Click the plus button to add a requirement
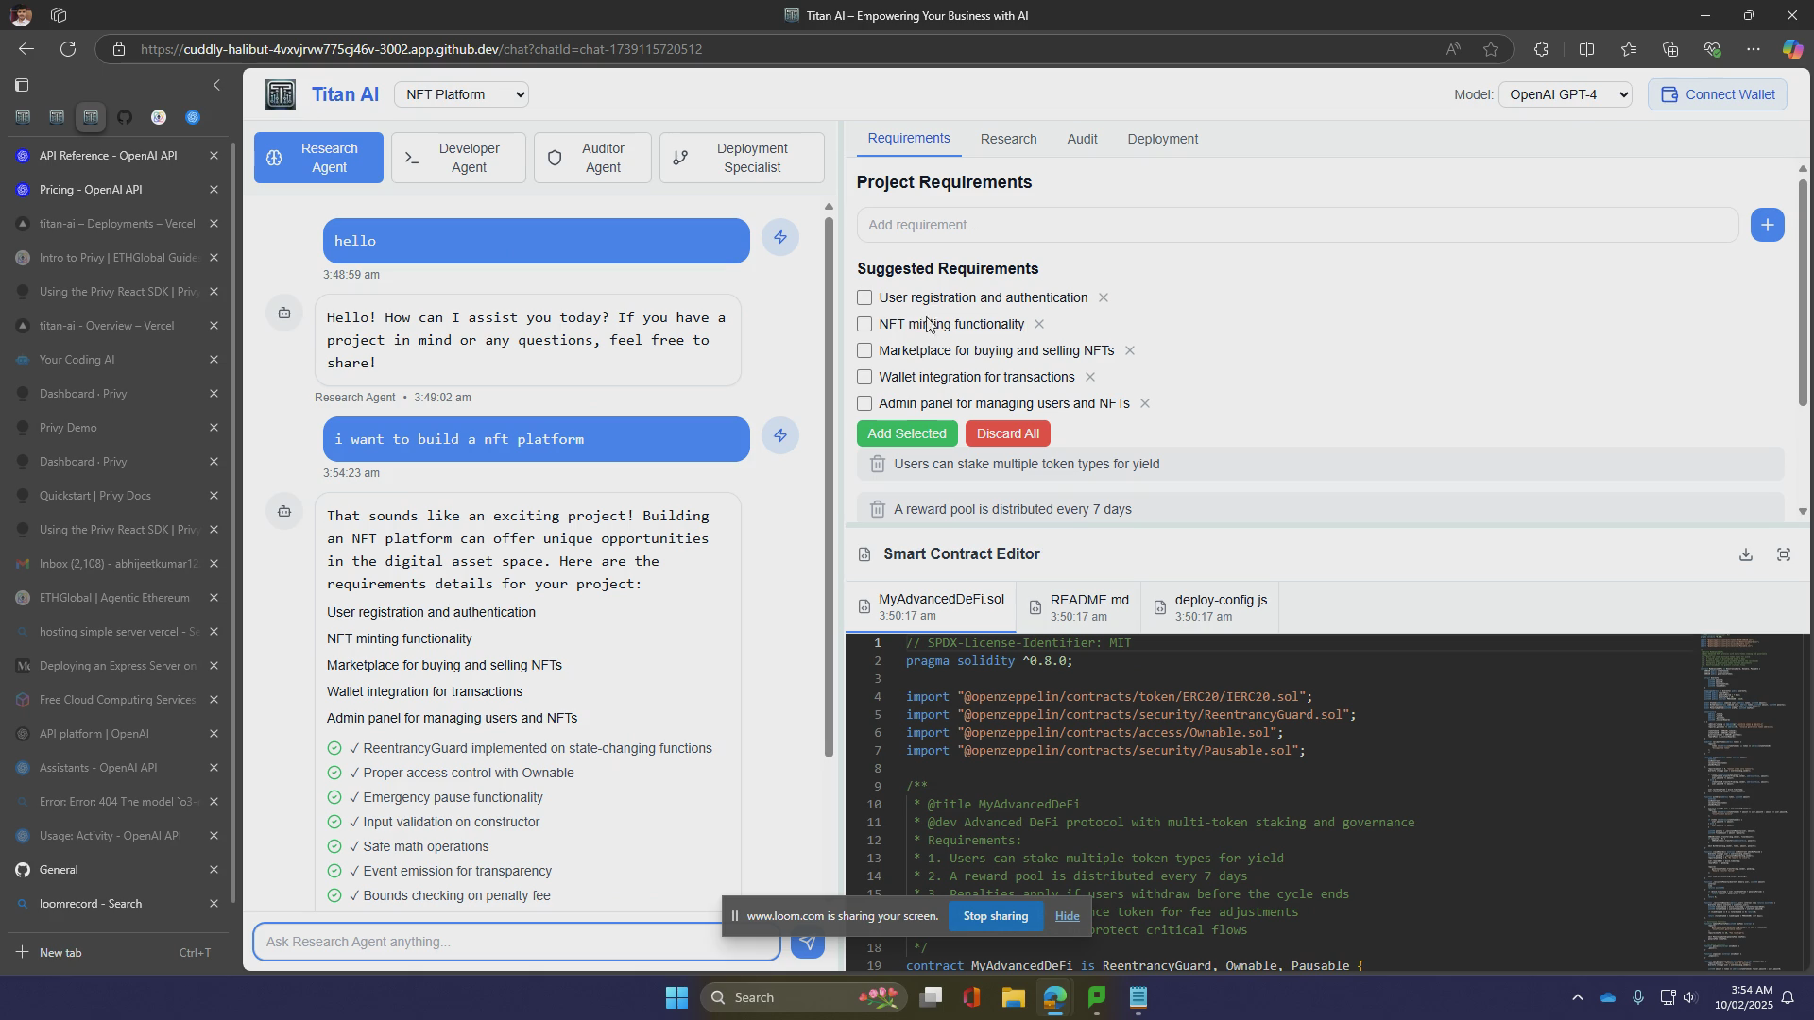This screenshot has height=1020, width=1814. 1767,225
